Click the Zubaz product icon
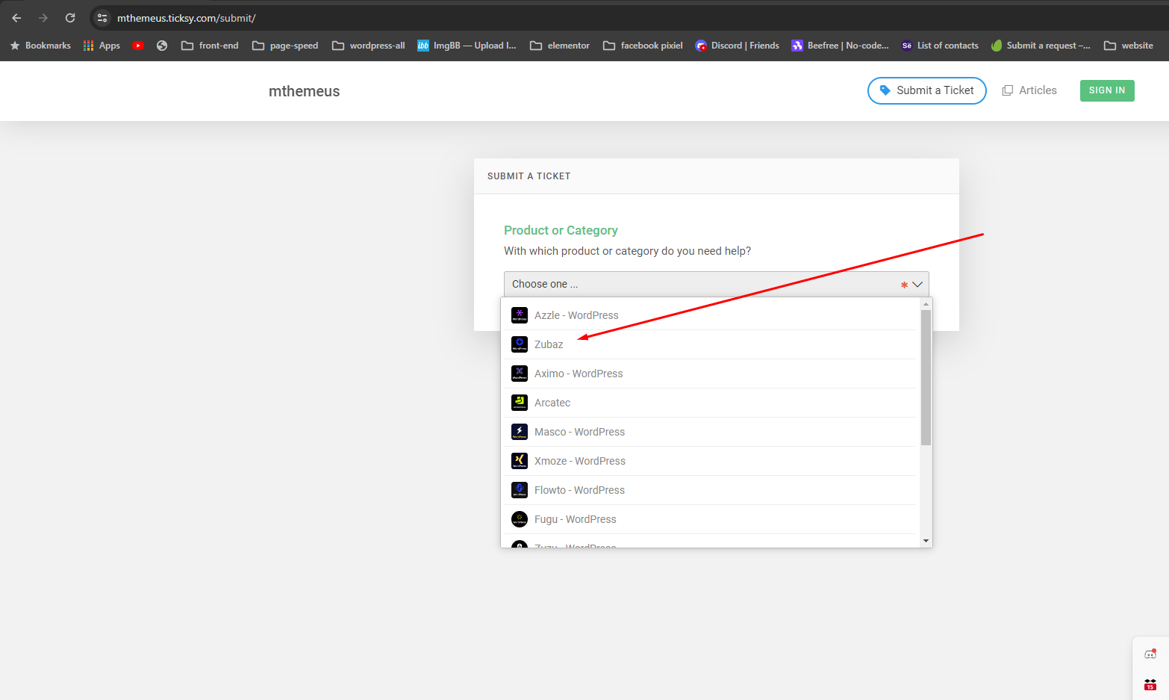The width and height of the screenshot is (1169, 700). 520,344
